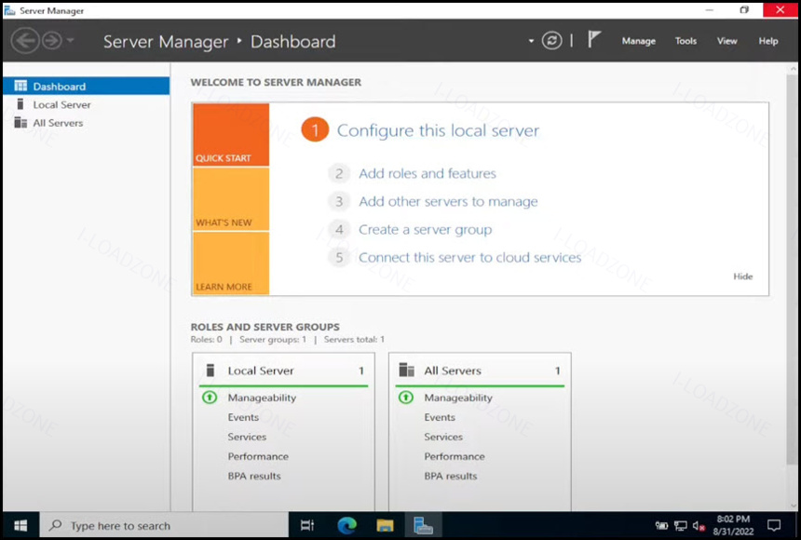The image size is (801, 540).
Task: Click the Dashboard grid icon in sidebar
Action: 20,86
